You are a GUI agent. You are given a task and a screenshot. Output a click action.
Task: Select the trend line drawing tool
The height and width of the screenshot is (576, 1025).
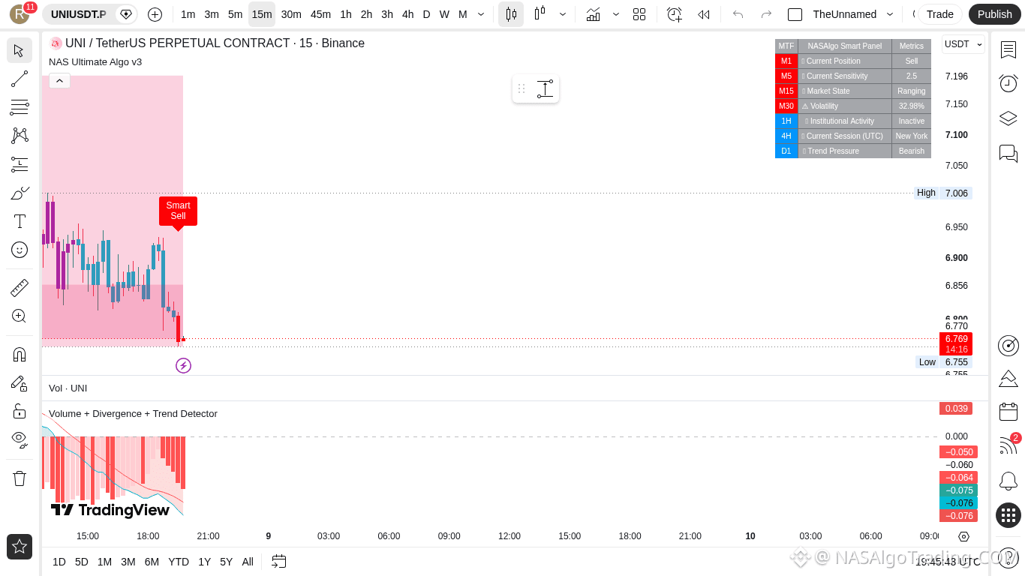coord(20,79)
